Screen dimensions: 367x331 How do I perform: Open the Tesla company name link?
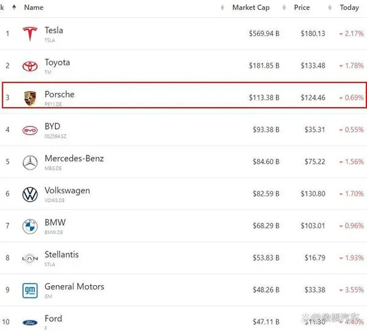54,31
